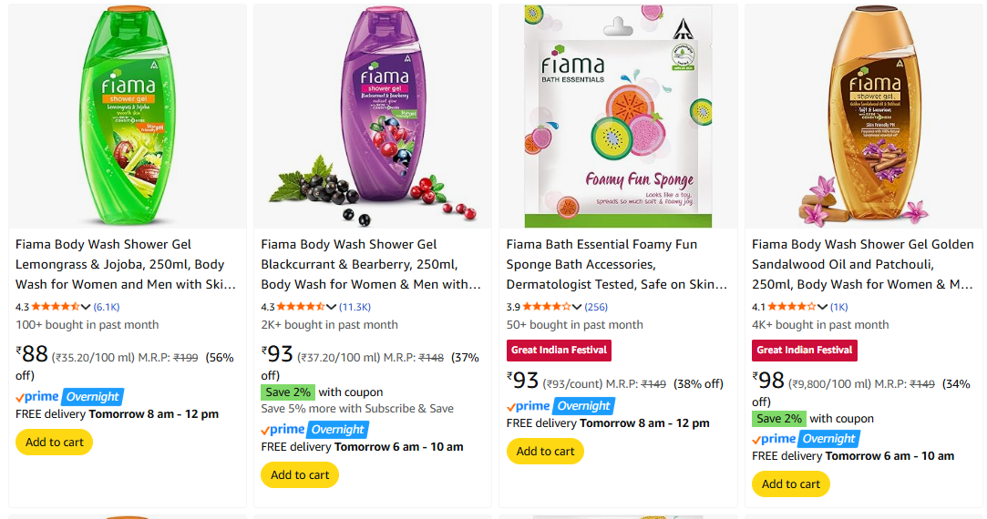Click Great Indian Festival badge on Foamy Sponge

click(559, 350)
